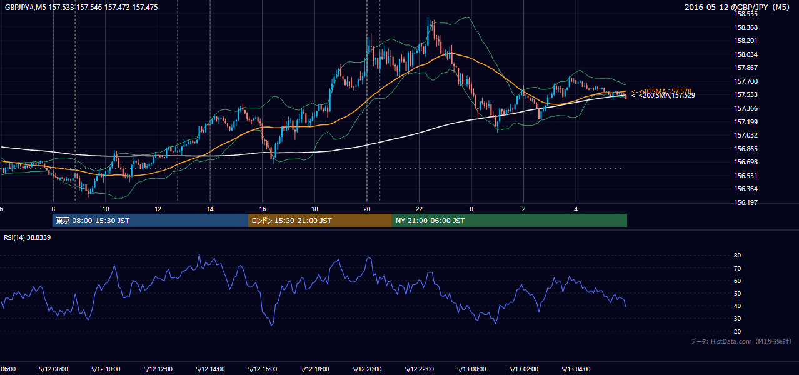Click price axis label 158.034
The width and height of the screenshot is (799, 375).
(746, 54)
